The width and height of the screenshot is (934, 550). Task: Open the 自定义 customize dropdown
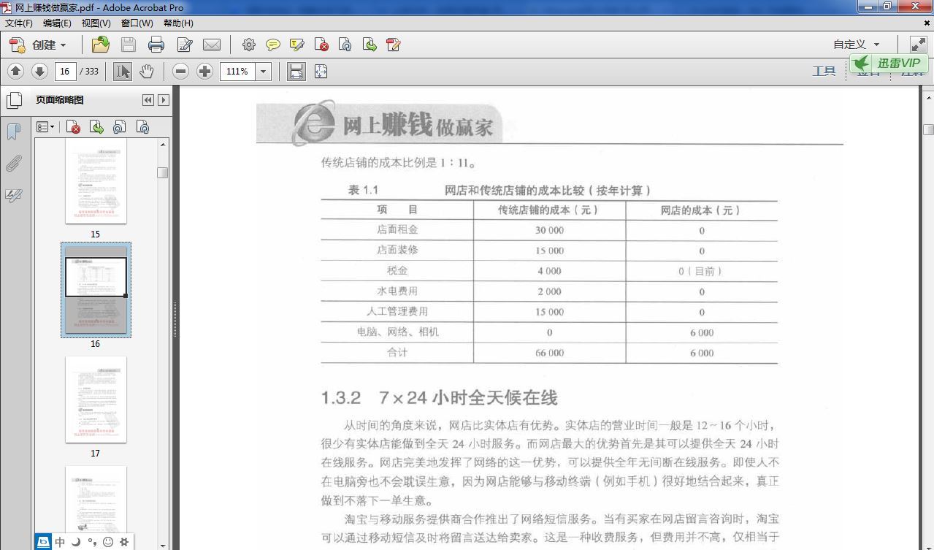[857, 45]
